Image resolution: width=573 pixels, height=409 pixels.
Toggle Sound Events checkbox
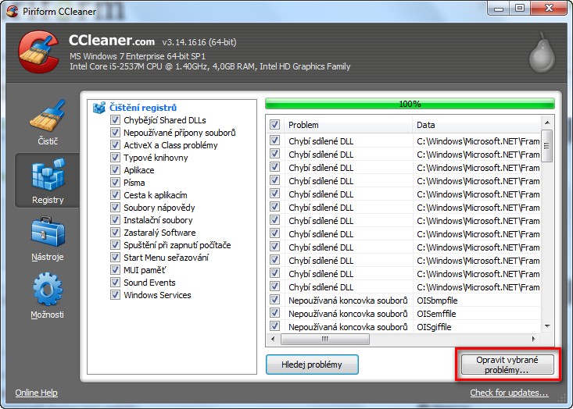[x=115, y=283]
